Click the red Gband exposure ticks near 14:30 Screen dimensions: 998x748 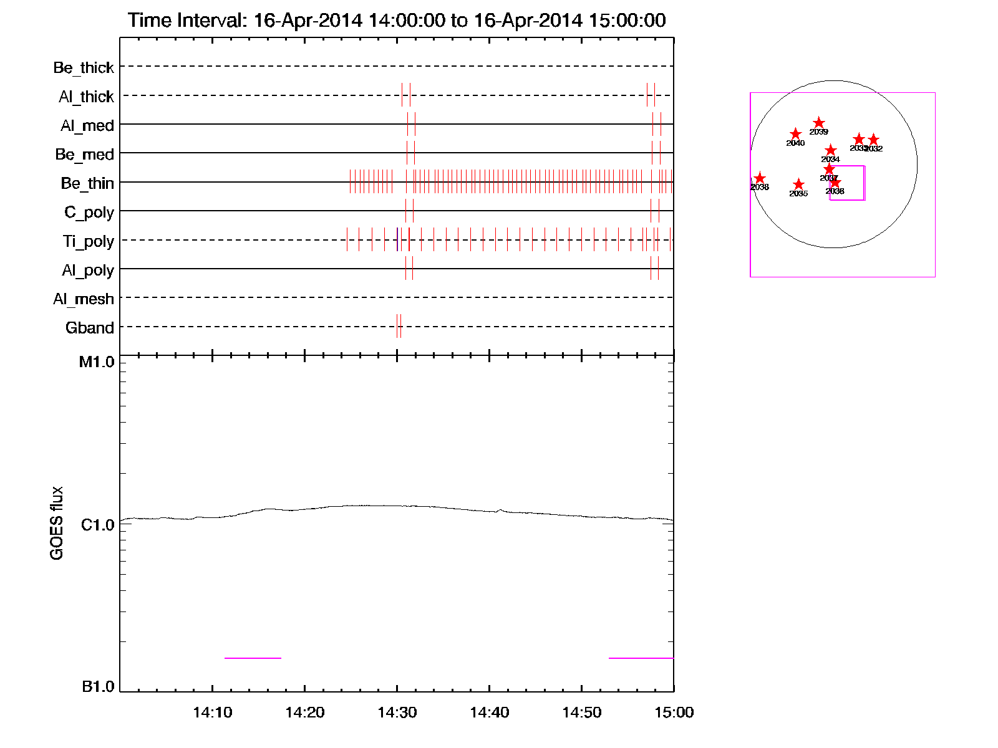point(399,326)
